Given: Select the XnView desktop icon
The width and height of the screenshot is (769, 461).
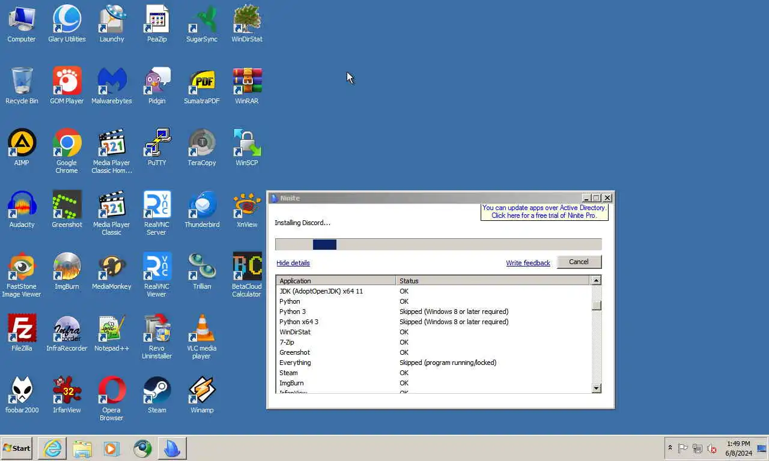Looking at the screenshot, I should [x=247, y=209].
